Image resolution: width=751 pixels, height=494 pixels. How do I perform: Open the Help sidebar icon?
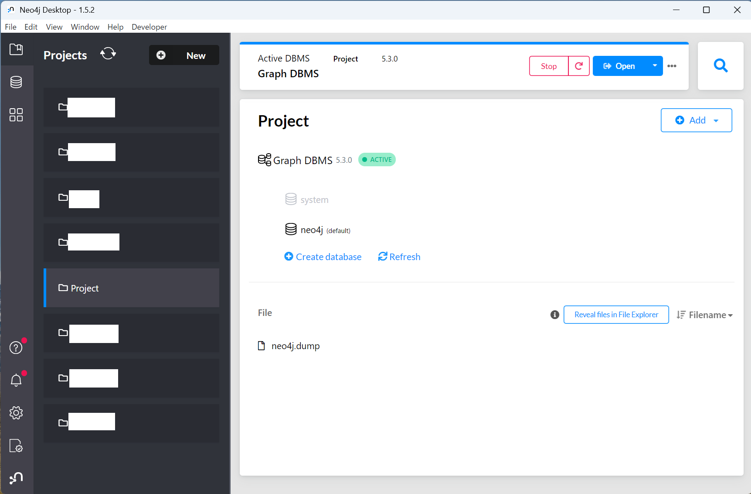16,347
